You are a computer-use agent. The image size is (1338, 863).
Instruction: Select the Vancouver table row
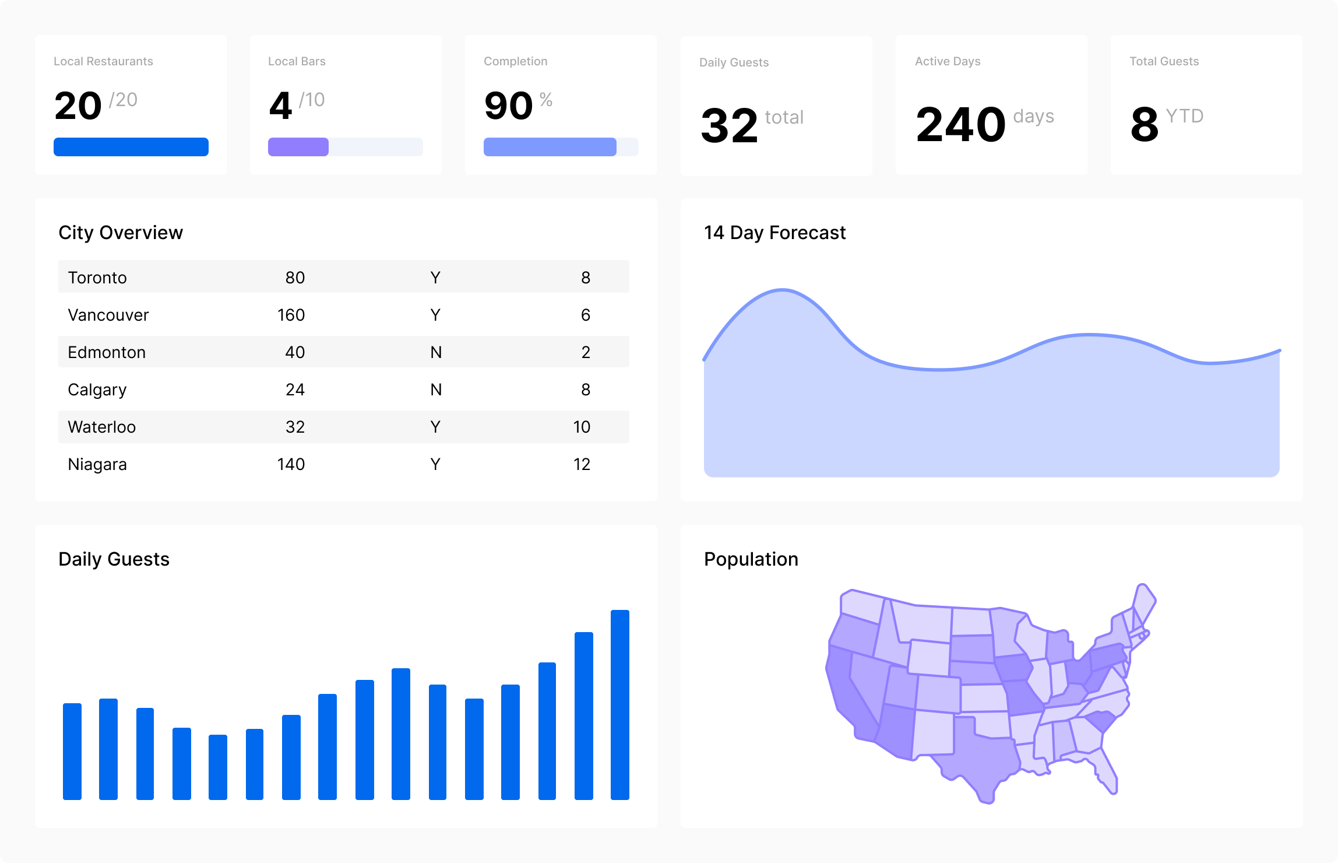click(x=344, y=315)
